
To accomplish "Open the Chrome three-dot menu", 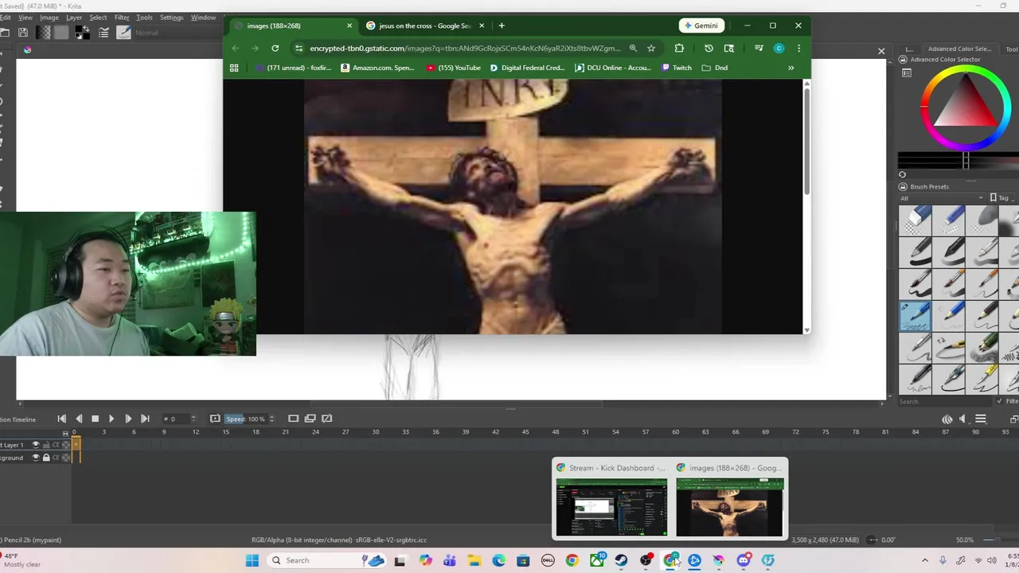I will click(x=798, y=48).
